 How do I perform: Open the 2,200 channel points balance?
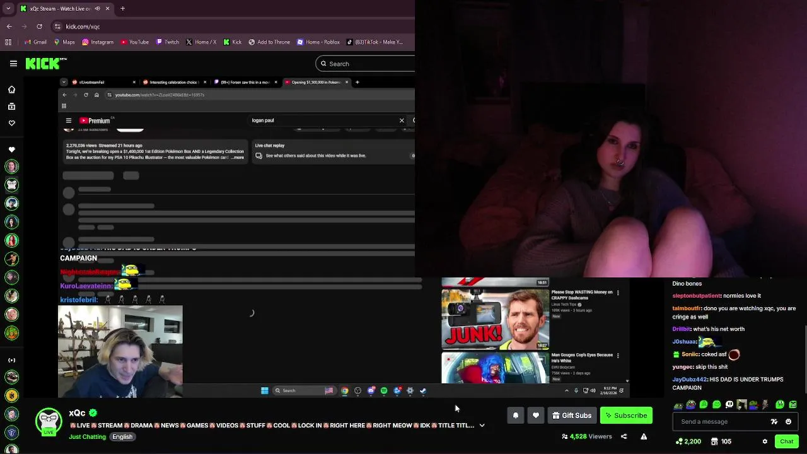(x=688, y=441)
